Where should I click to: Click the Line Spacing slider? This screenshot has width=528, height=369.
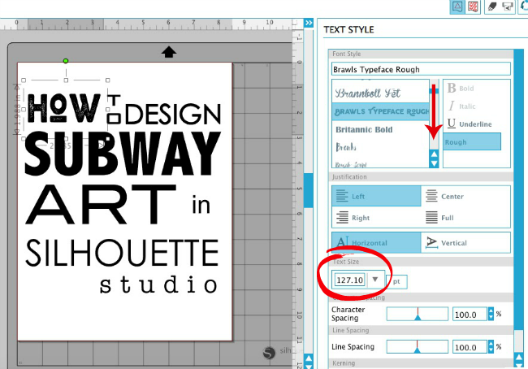tap(418, 346)
